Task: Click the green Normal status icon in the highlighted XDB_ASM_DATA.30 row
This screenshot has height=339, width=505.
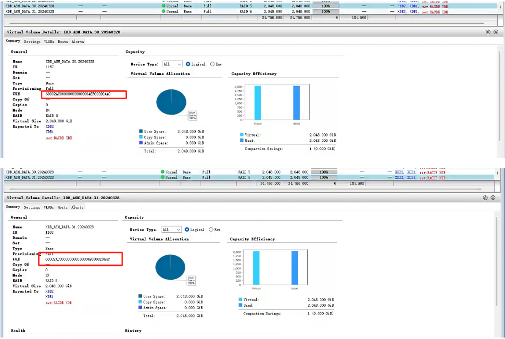Action: coord(164,6)
